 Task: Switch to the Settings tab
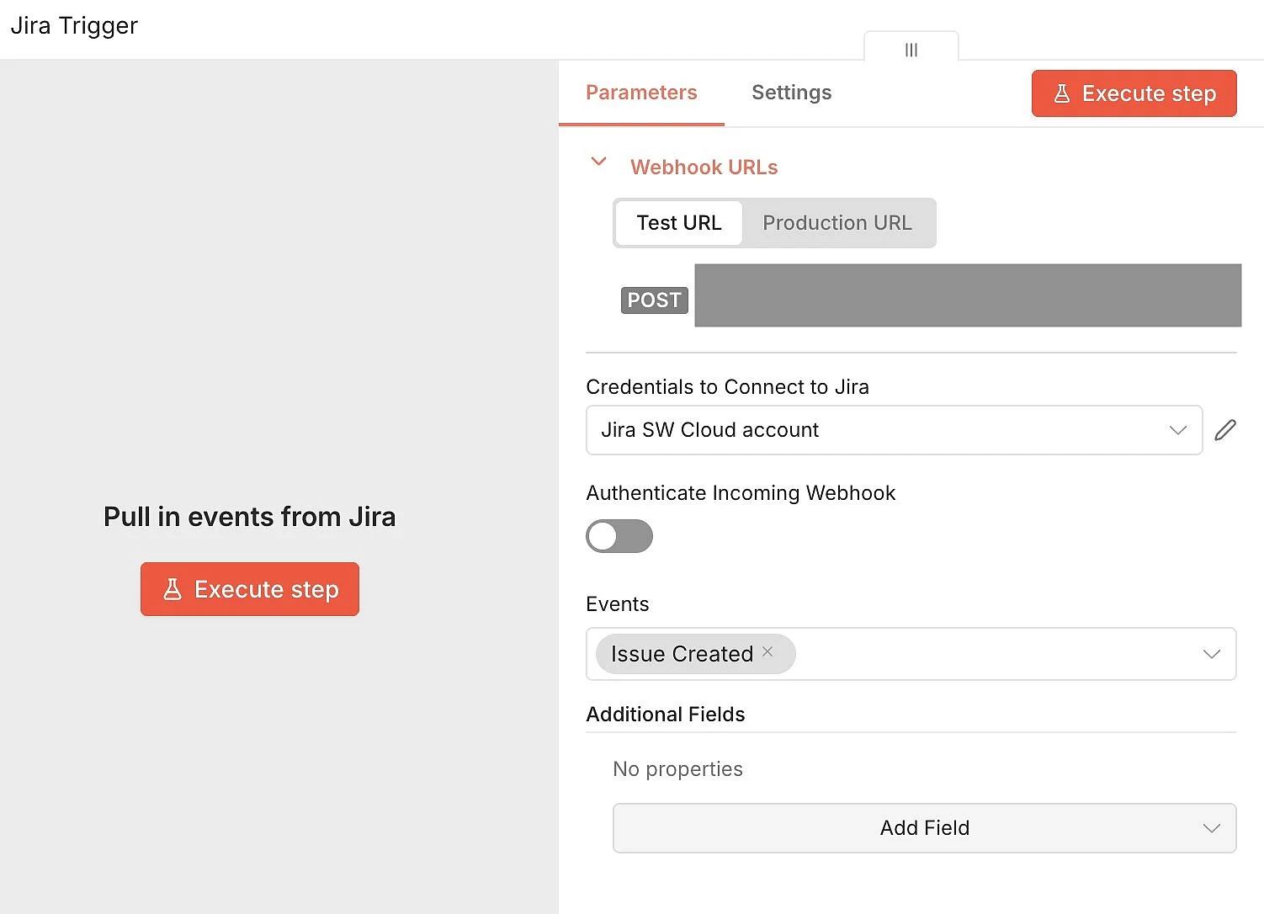click(792, 93)
